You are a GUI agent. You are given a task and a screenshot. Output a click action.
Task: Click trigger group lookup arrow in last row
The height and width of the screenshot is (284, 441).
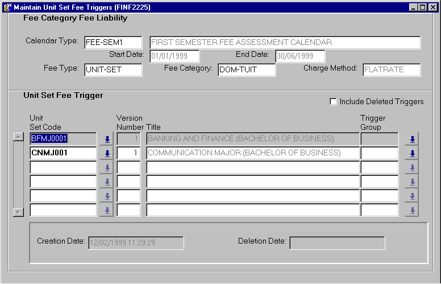[413, 210]
